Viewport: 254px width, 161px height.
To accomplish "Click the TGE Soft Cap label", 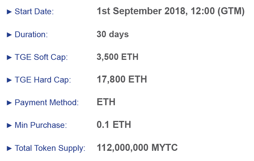I will [x=41, y=57].
